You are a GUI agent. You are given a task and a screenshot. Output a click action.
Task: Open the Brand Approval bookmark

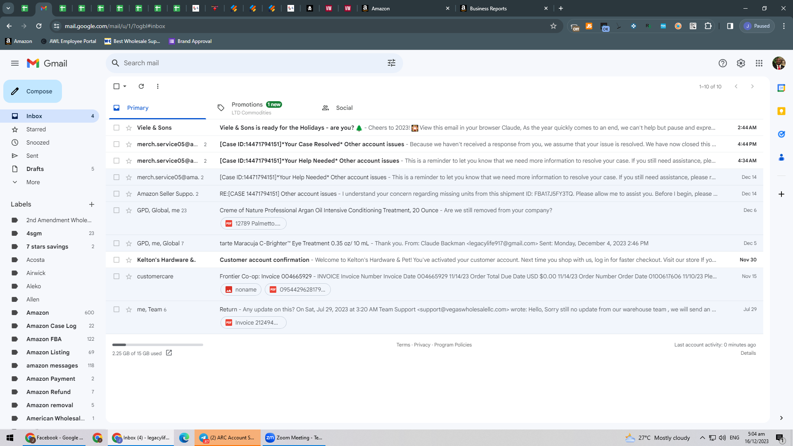pos(190,41)
